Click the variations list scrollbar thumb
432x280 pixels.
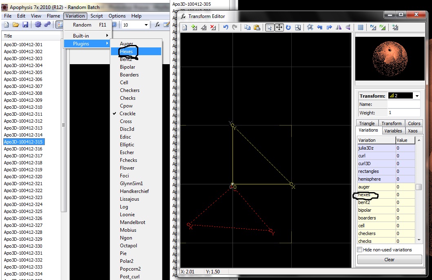(x=419, y=187)
